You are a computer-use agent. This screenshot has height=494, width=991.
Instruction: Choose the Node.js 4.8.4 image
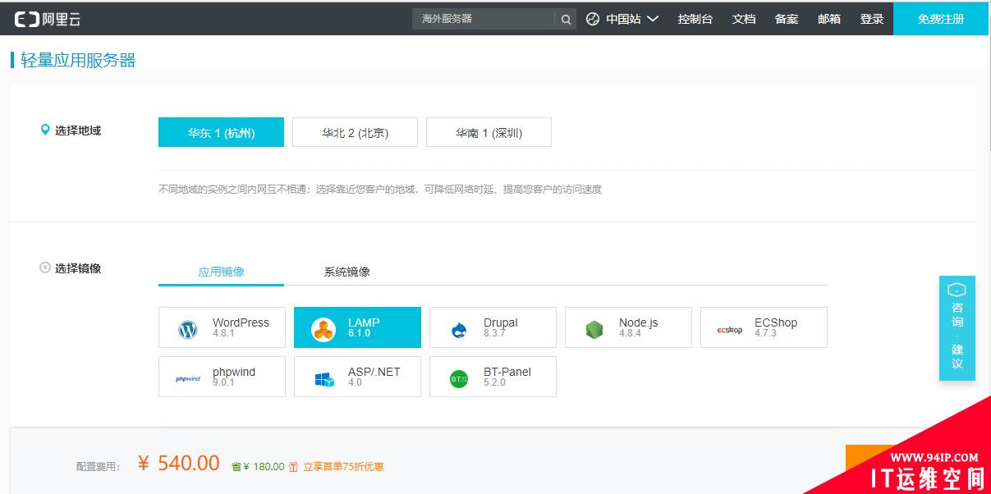coord(628,327)
